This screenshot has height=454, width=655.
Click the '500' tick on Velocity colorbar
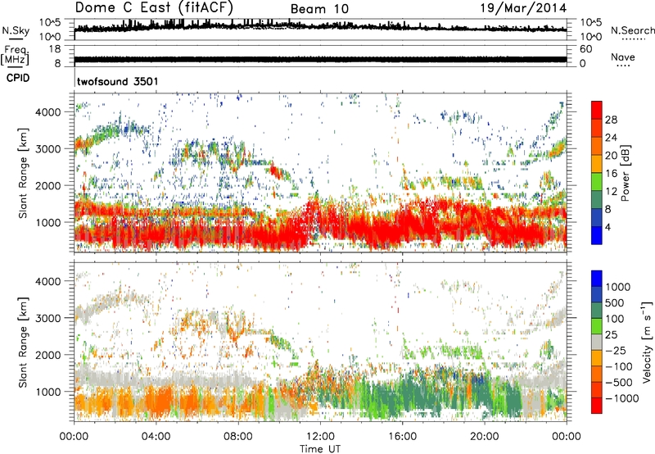coord(615,303)
